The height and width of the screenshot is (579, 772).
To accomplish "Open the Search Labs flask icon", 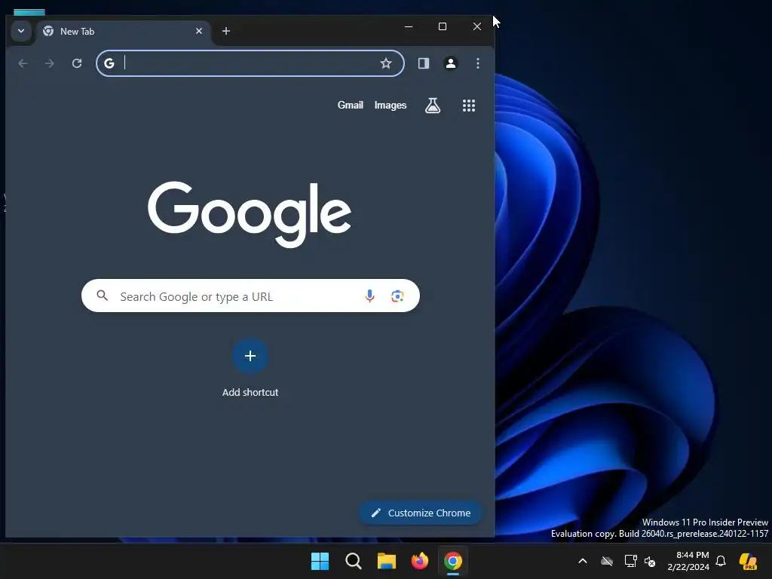I will pos(433,105).
